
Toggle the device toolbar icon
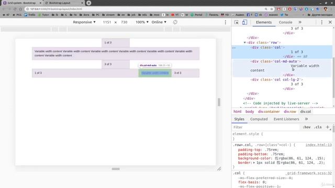[x=244, y=22]
